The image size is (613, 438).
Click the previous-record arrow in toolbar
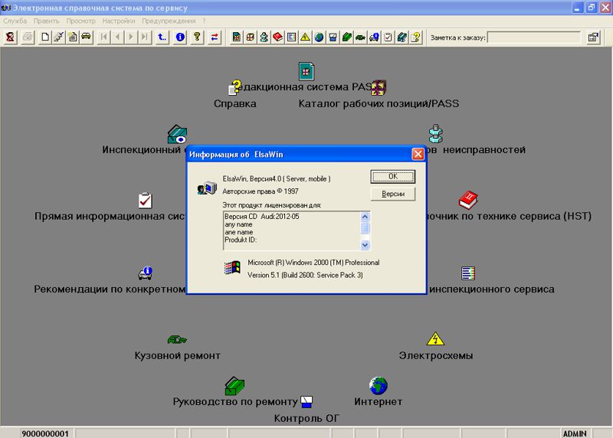pos(117,37)
